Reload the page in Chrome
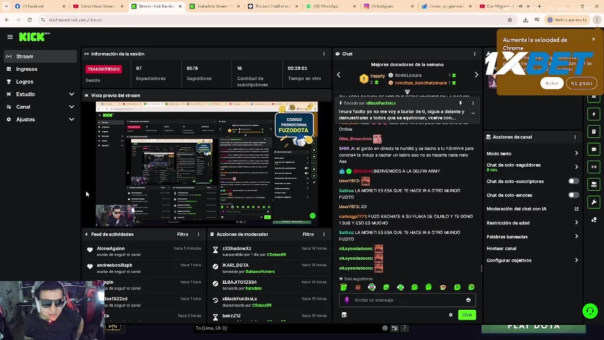604x340 pixels. [x=29, y=20]
